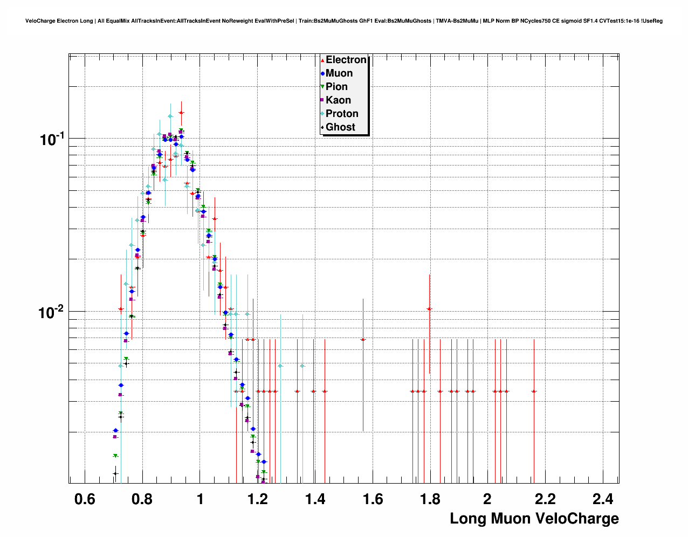The image size is (688, 537).
Task: Click the x-axis tick label 1
Action: pyautogui.click(x=200, y=499)
